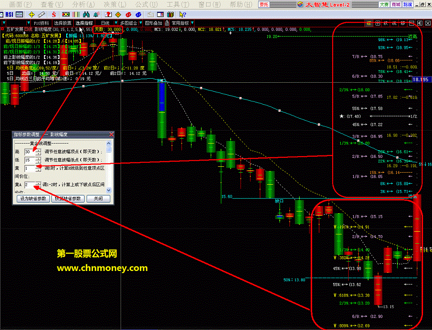Screen dimensions: 432x330
Task: Click the F10资料 tab
Action: (x=41, y=23)
